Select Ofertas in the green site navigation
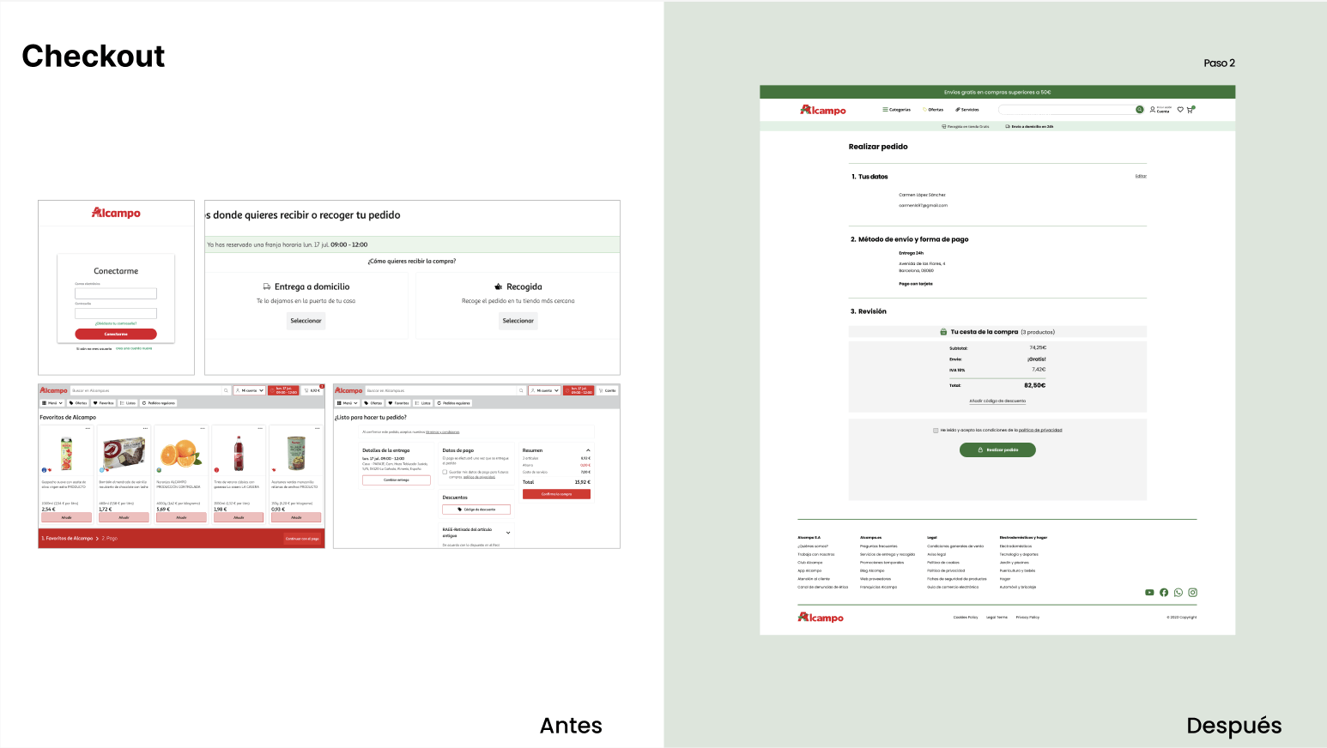Viewport: 1327px width, 748px height. (x=934, y=110)
